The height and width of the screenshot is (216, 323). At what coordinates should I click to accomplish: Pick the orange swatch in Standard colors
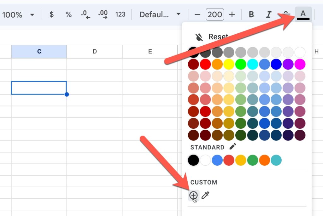(x=264, y=160)
